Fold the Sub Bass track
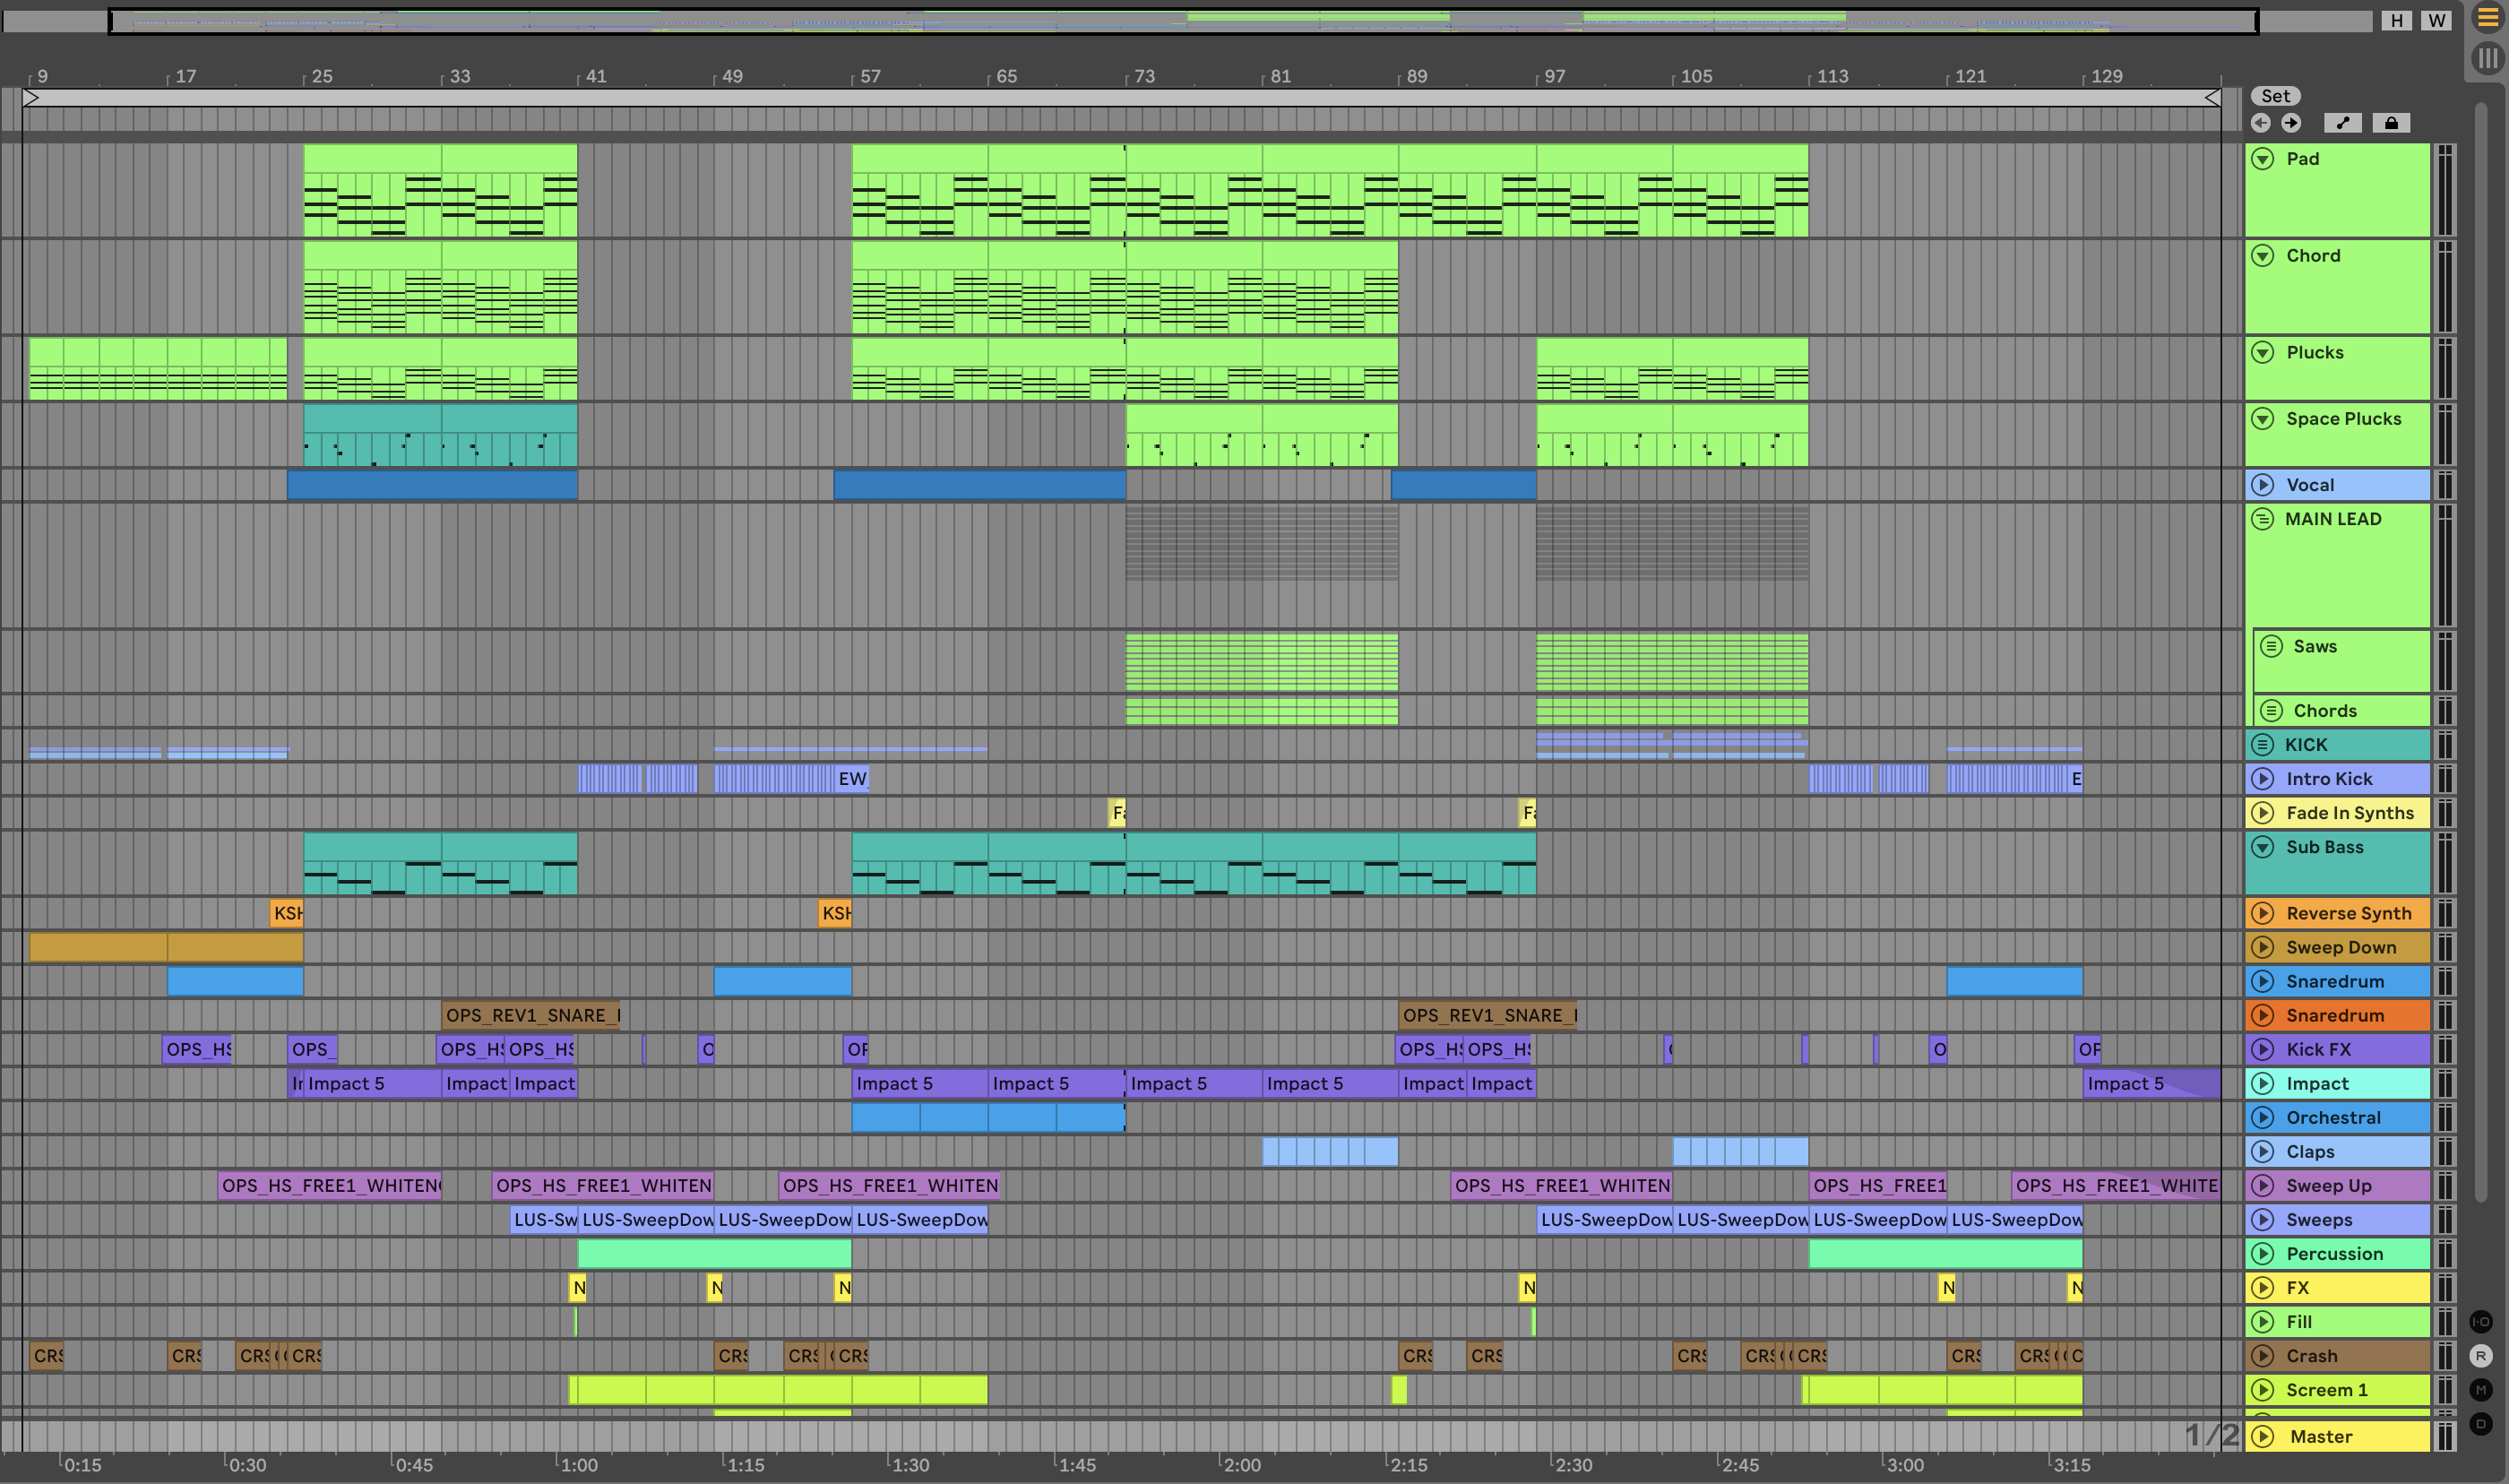The height and width of the screenshot is (1484, 2509). tap(2263, 847)
